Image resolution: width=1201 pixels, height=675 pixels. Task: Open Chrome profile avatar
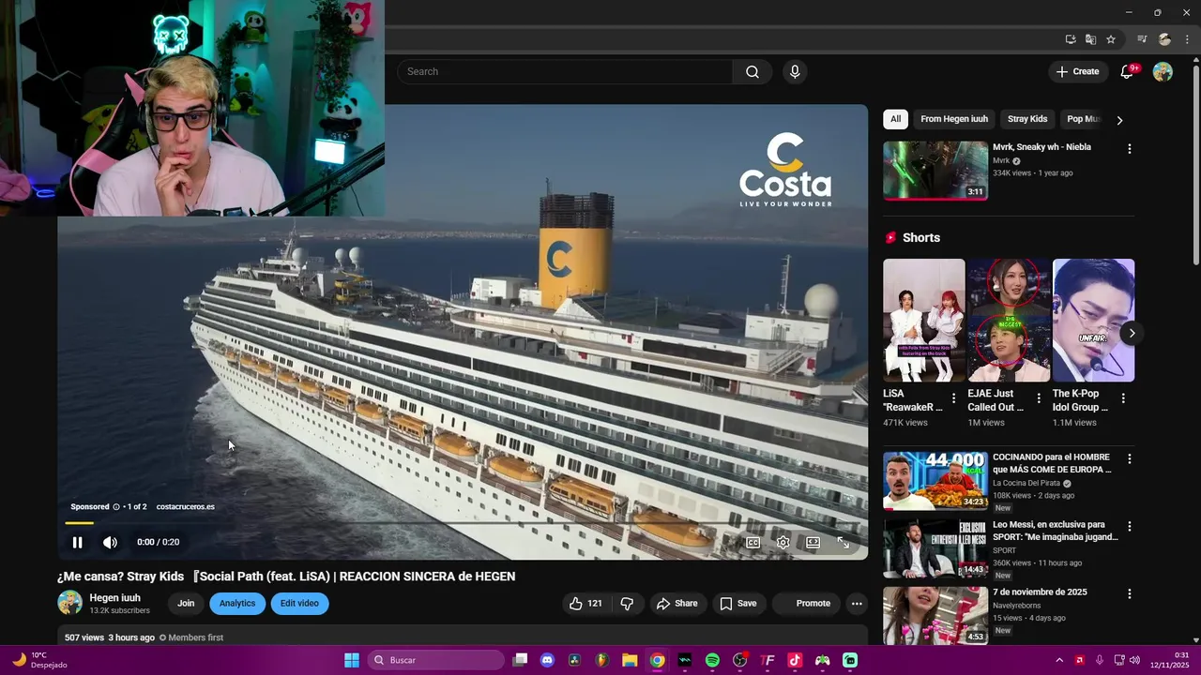coord(1164,39)
